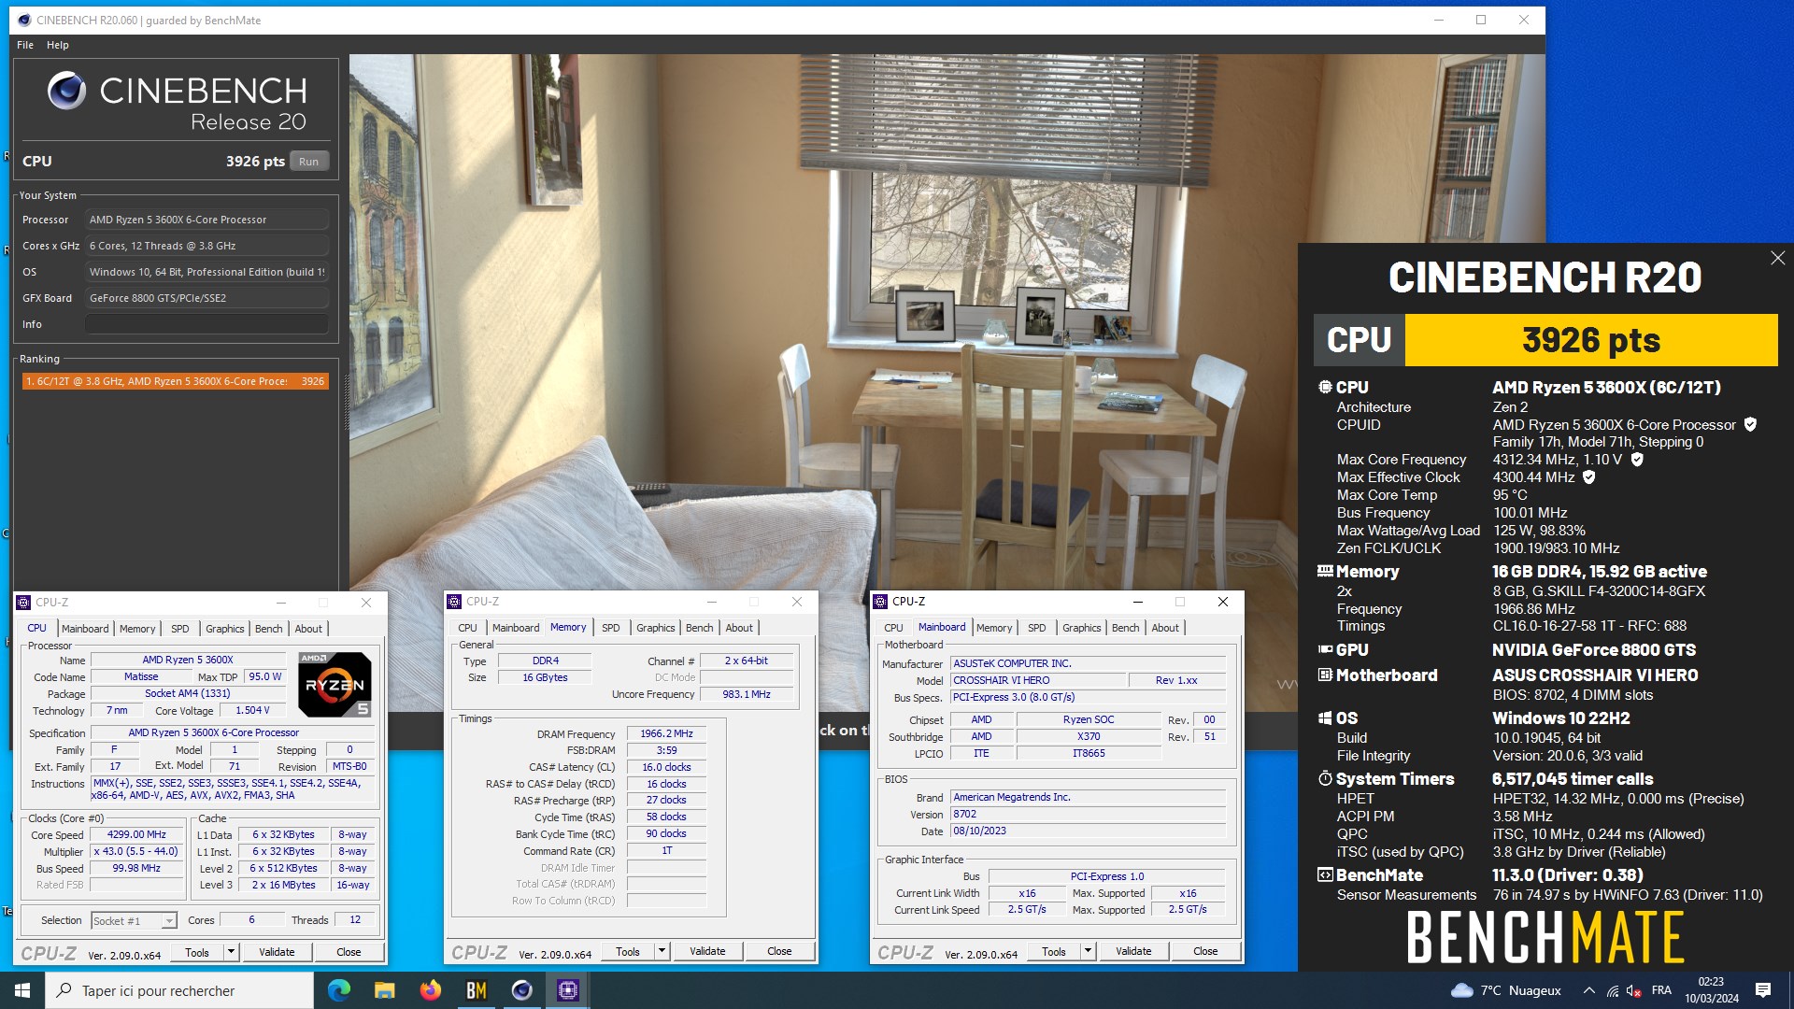Open File Explorer from taskbar
Screen dimensions: 1794x1009
385,990
